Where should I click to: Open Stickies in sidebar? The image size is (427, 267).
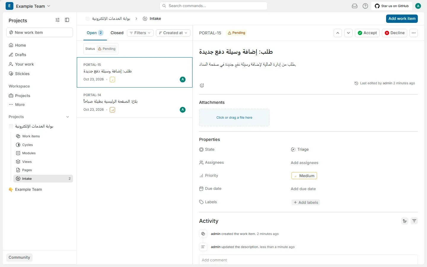(x=40, y=74)
